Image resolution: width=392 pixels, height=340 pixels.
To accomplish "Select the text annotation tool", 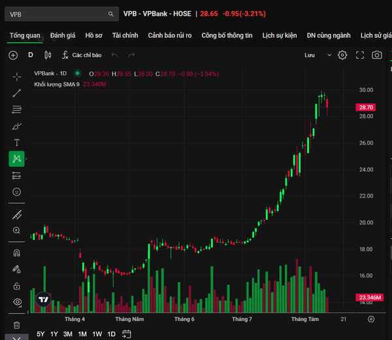I will click(x=17, y=142).
